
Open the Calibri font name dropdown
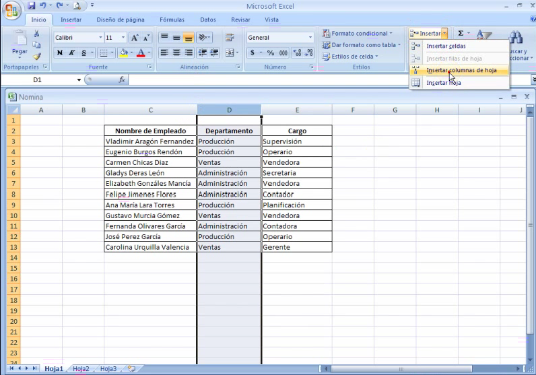pyautogui.click(x=100, y=38)
